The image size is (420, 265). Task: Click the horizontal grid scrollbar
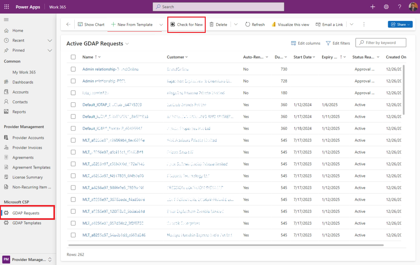coord(226,245)
